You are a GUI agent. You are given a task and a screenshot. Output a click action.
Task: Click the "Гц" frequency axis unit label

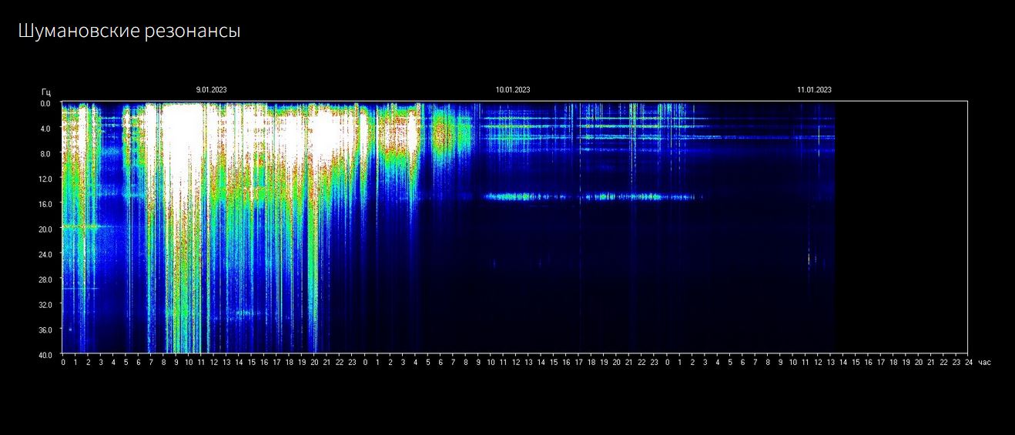click(x=46, y=92)
